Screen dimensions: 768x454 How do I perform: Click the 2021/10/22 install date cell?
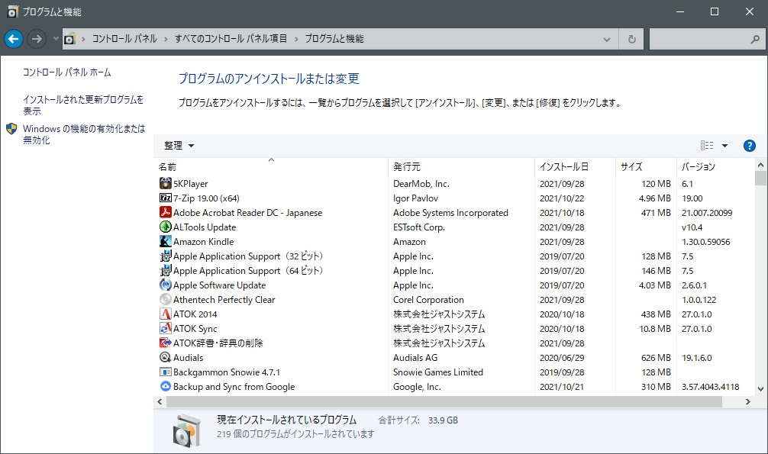point(562,198)
